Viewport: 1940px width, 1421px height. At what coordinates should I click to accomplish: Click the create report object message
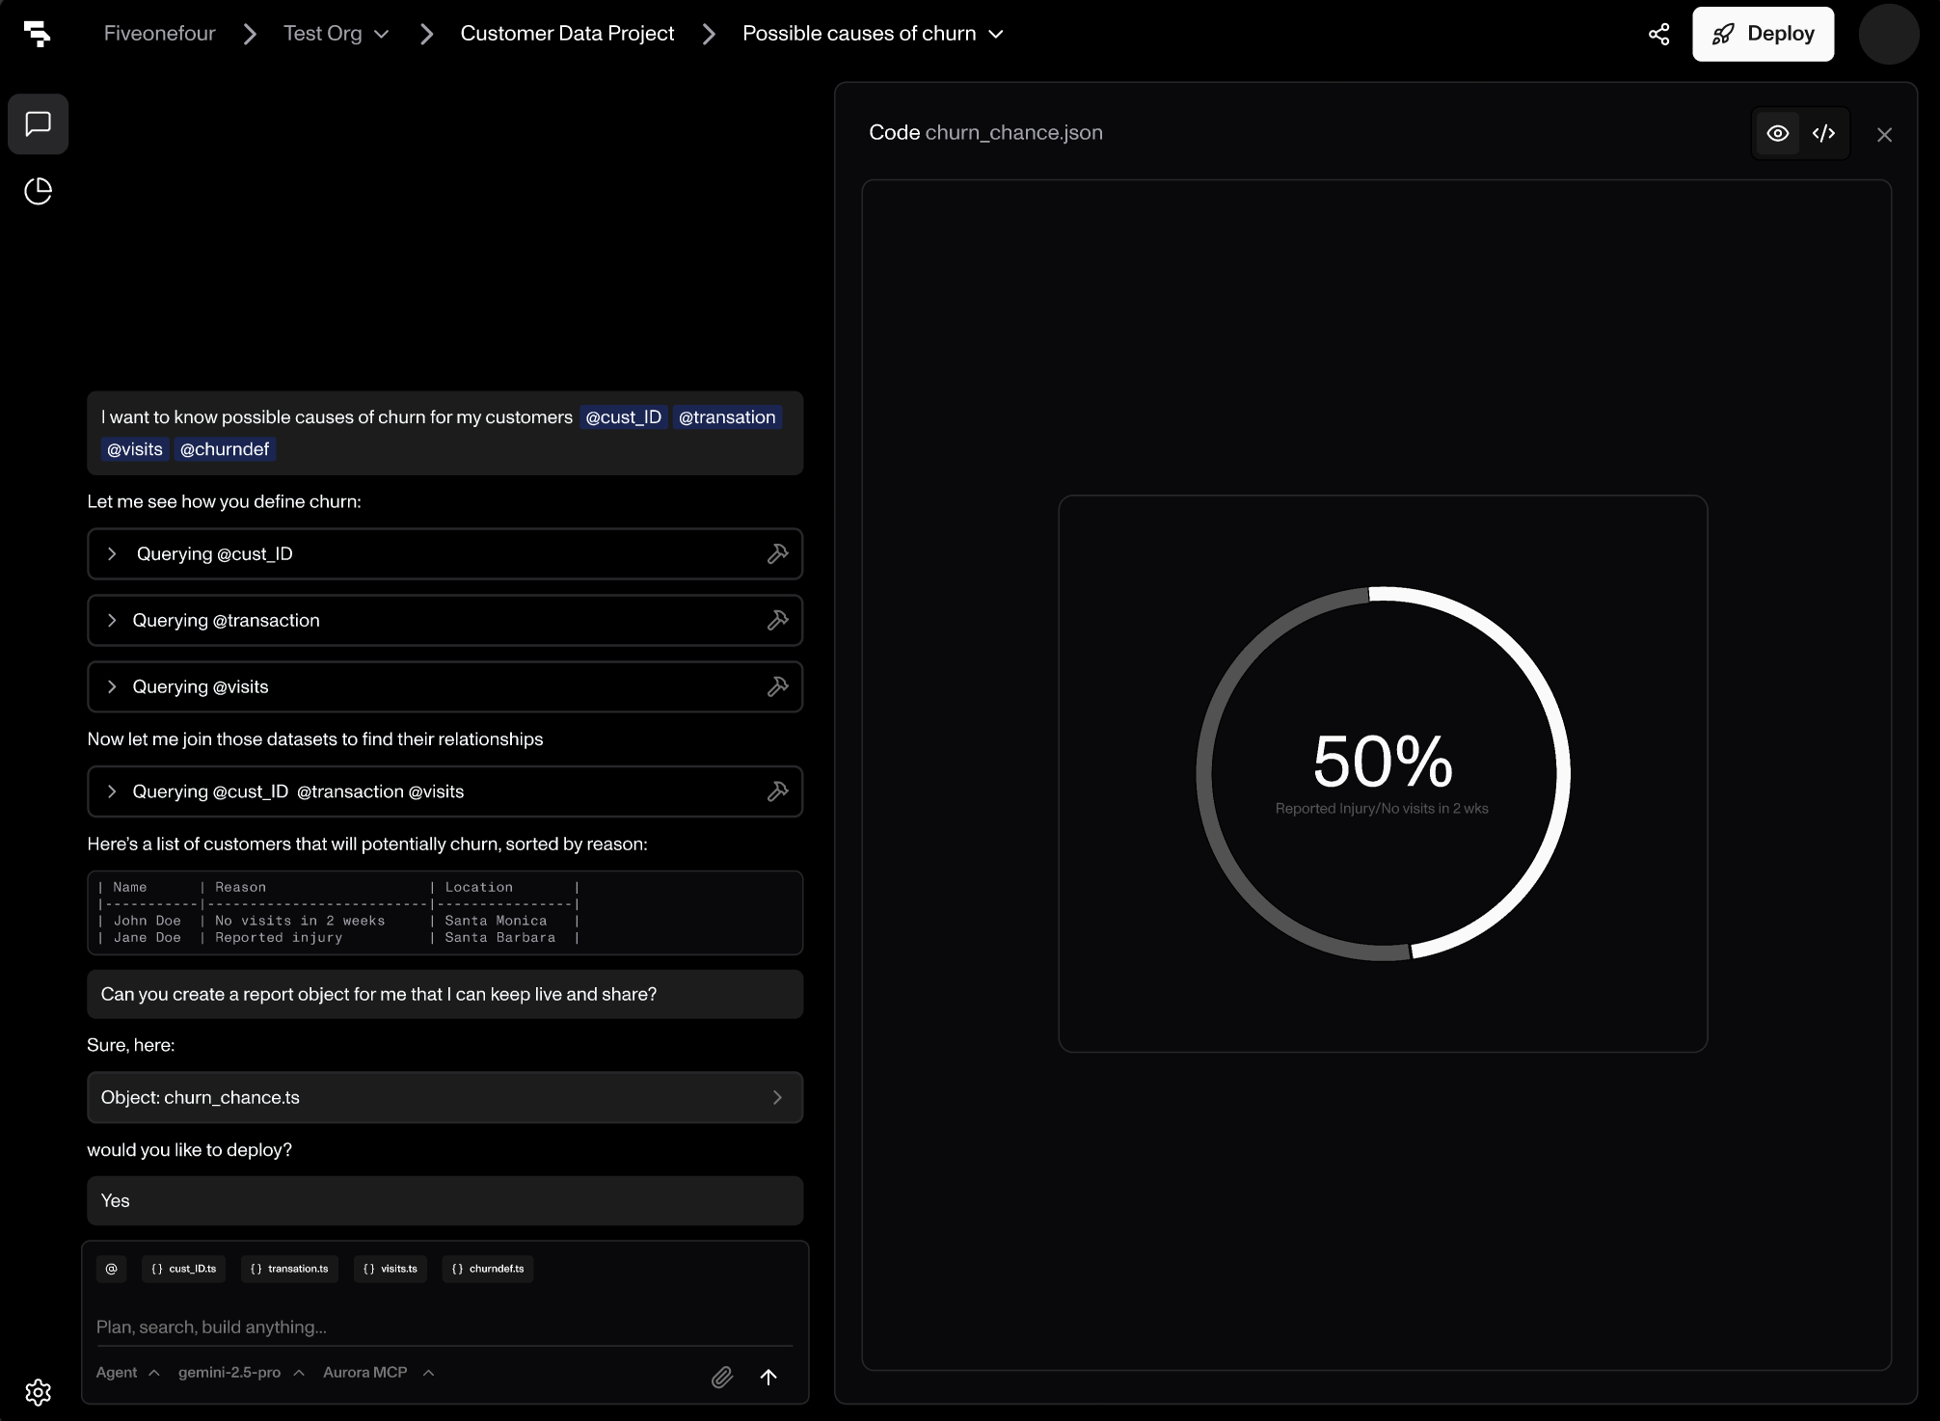click(445, 994)
